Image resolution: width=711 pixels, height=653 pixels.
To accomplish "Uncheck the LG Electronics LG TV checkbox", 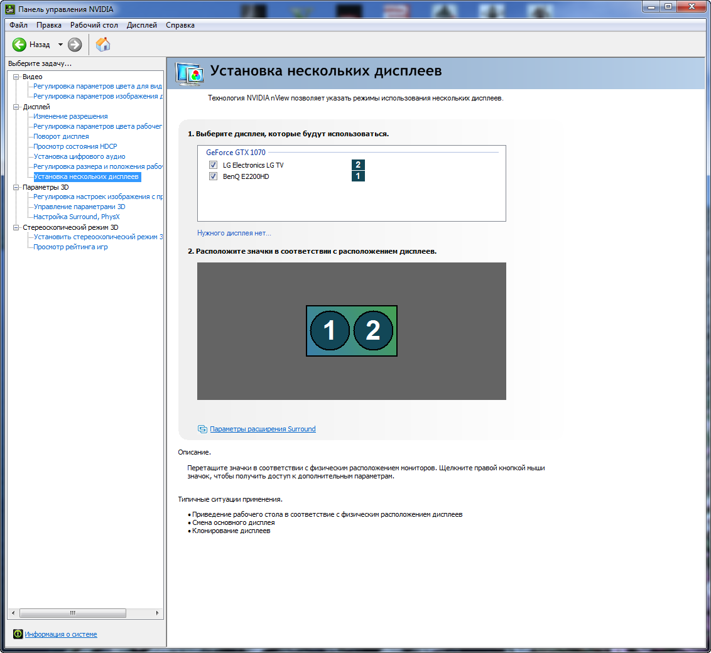I will coord(214,165).
